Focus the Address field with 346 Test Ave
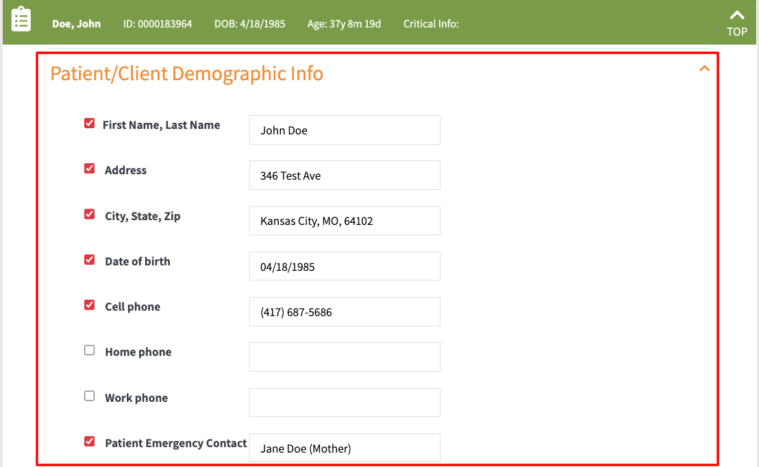The image size is (759, 467). click(345, 176)
